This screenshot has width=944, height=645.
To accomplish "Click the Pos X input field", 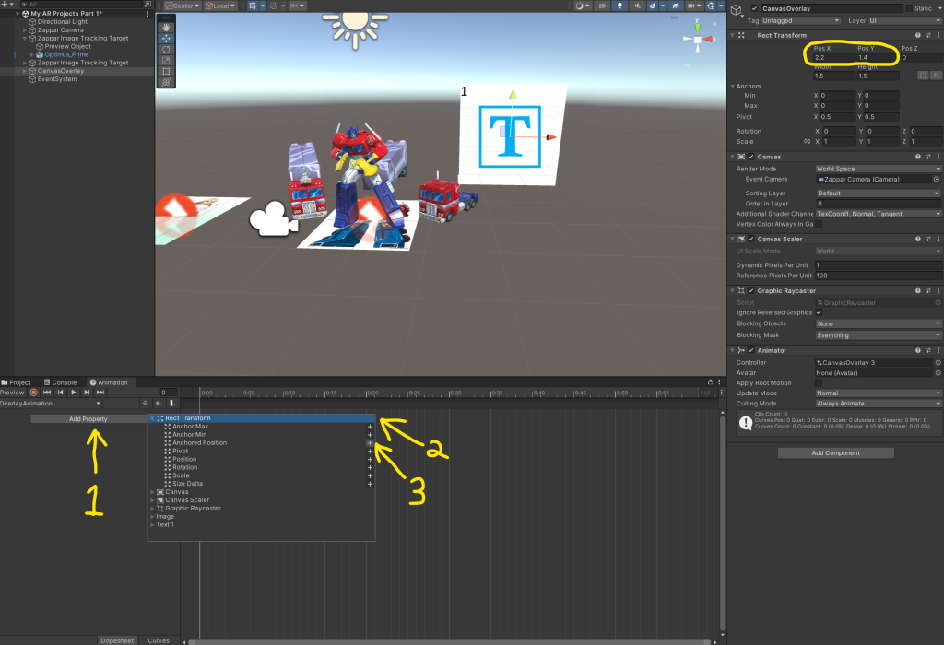I will pos(831,58).
